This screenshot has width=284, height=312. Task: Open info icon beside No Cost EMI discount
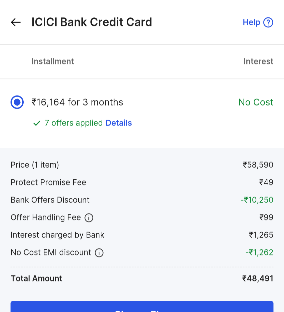(99, 253)
